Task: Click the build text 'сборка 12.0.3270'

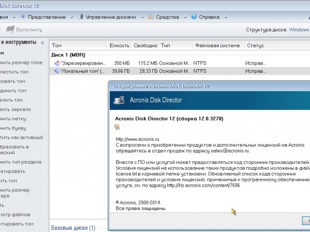Action: point(200,119)
